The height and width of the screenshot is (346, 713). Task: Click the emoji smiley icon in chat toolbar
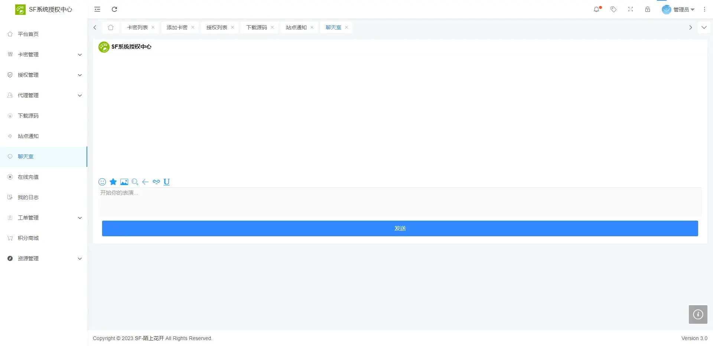click(x=102, y=182)
